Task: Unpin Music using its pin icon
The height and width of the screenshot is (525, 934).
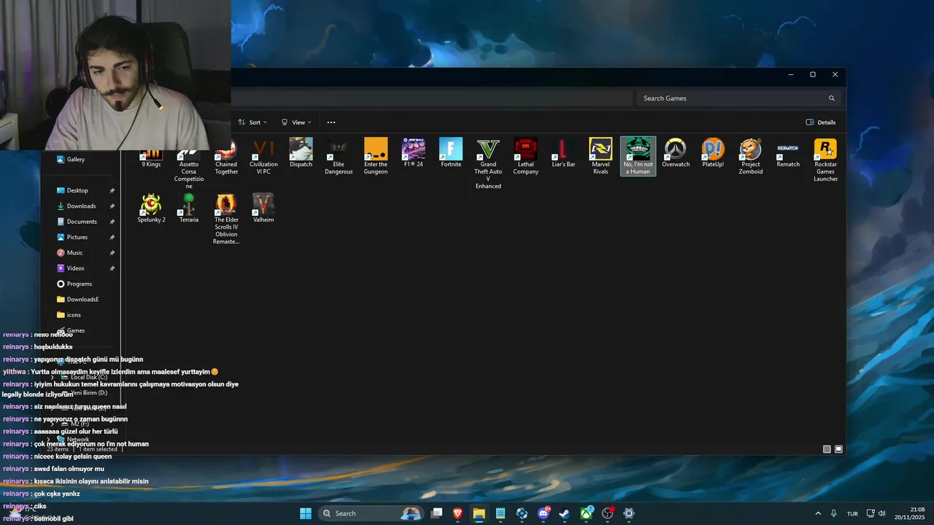Action: click(x=112, y=253)
